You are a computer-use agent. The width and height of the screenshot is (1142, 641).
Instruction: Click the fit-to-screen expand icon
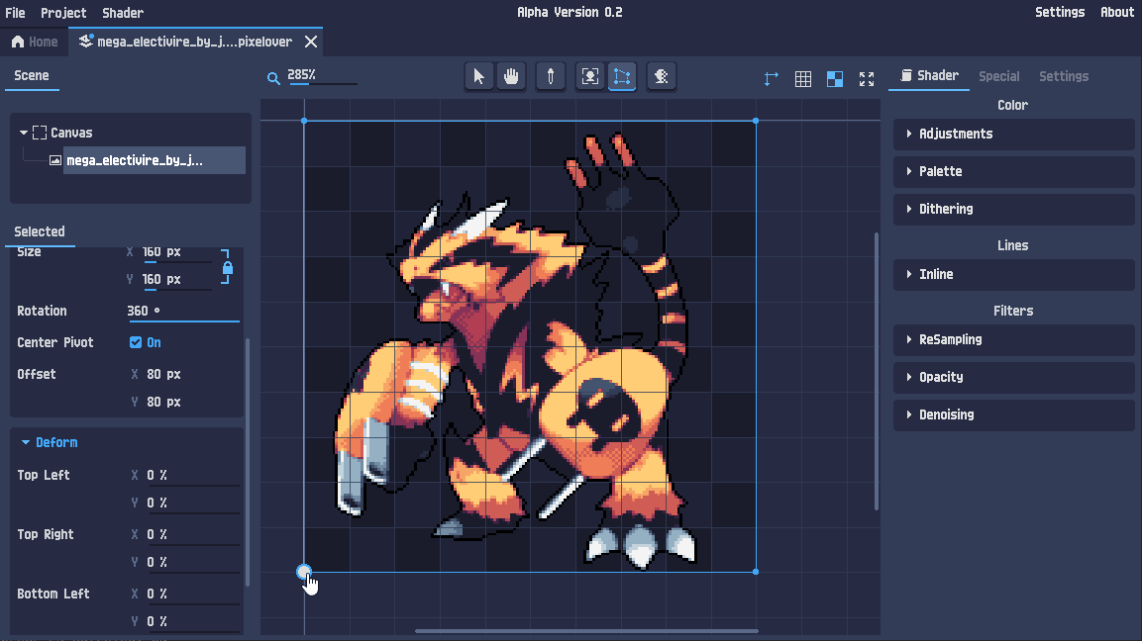[867, 78]
